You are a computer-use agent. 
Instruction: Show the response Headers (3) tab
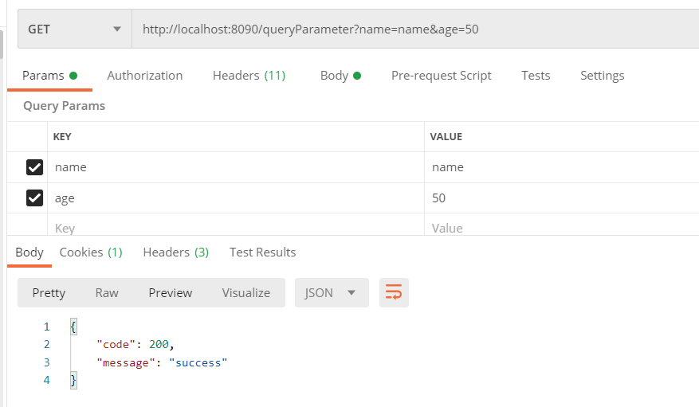click(x=175, y=252)
